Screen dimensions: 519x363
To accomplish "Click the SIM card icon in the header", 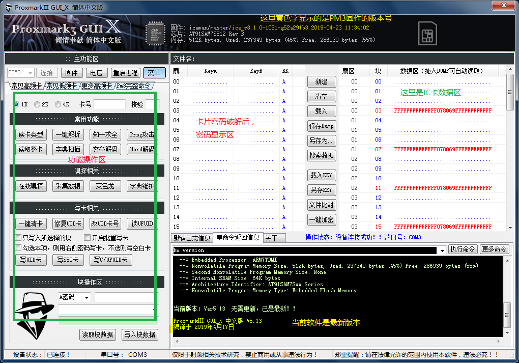I will pyautogui.click(x=427, y=34).
